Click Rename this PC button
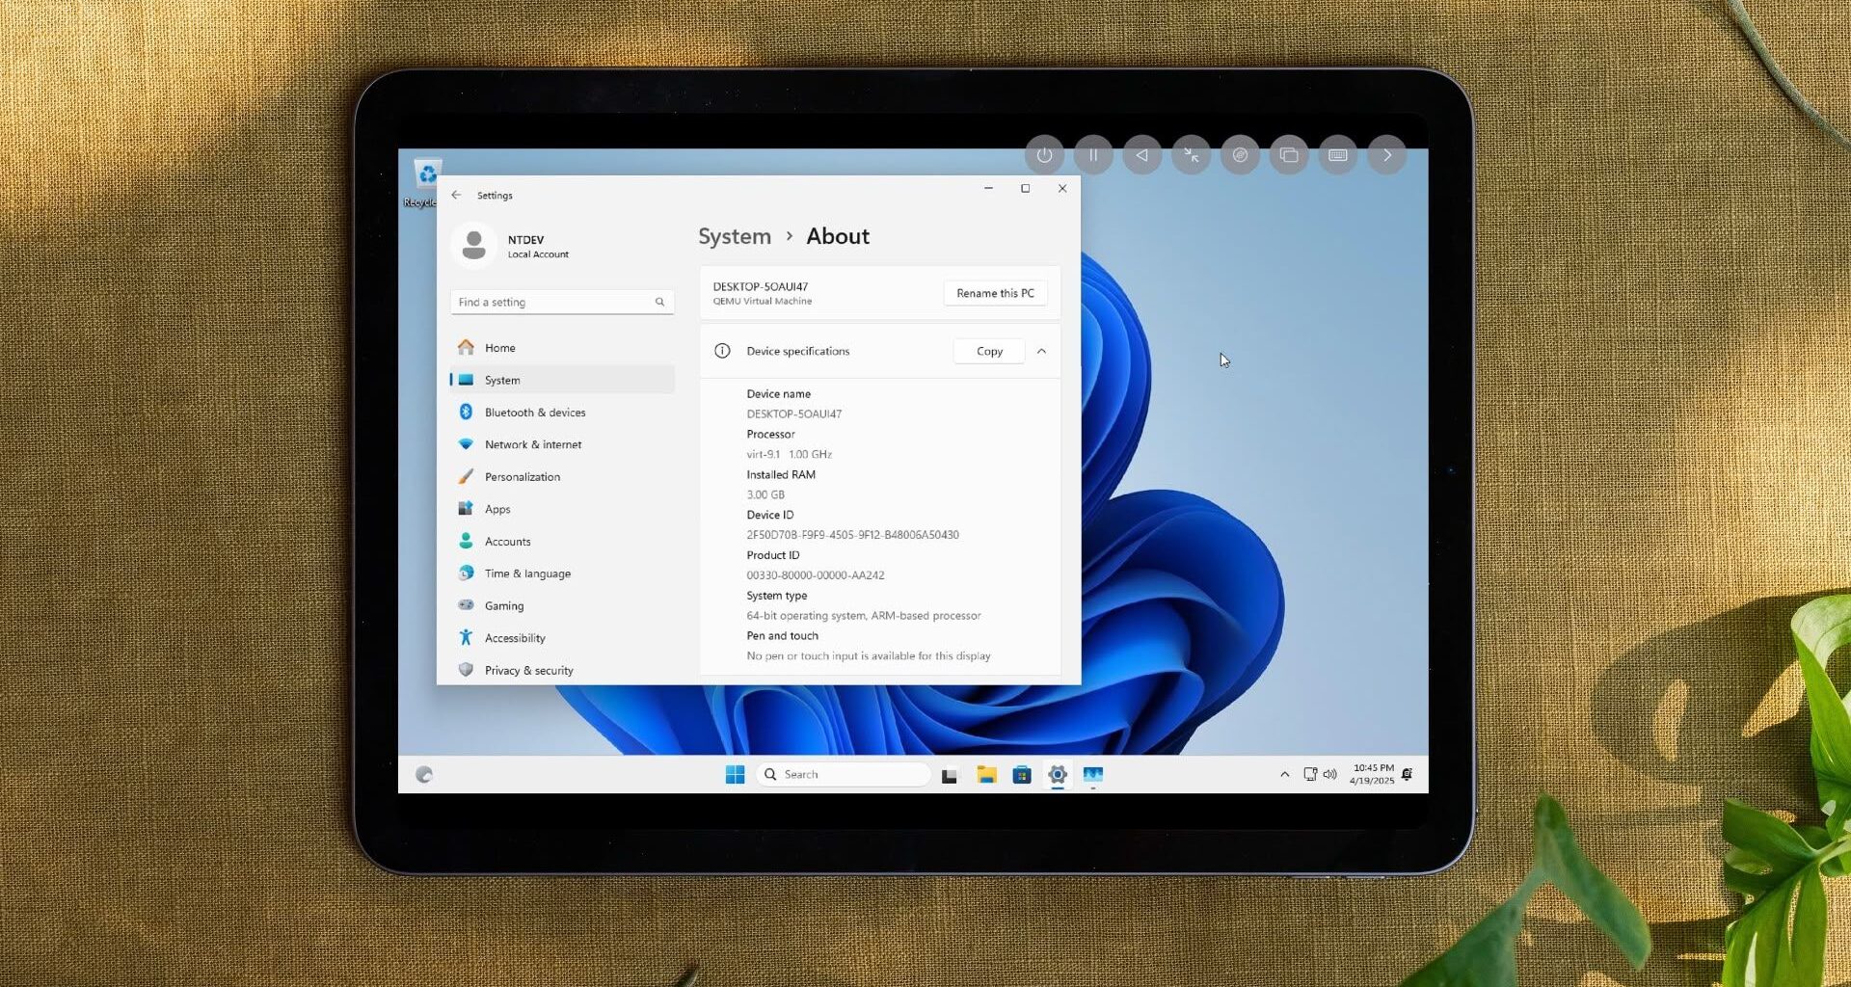 point(995,293)
